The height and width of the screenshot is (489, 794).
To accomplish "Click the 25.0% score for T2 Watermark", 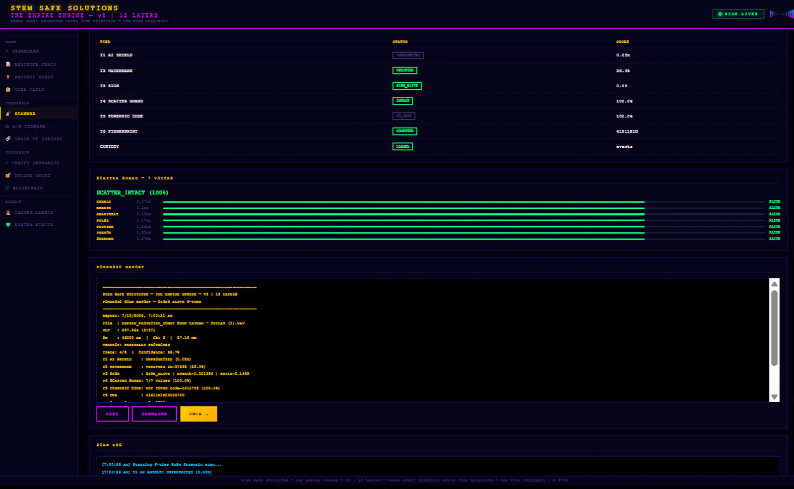I will click(623, 71).
